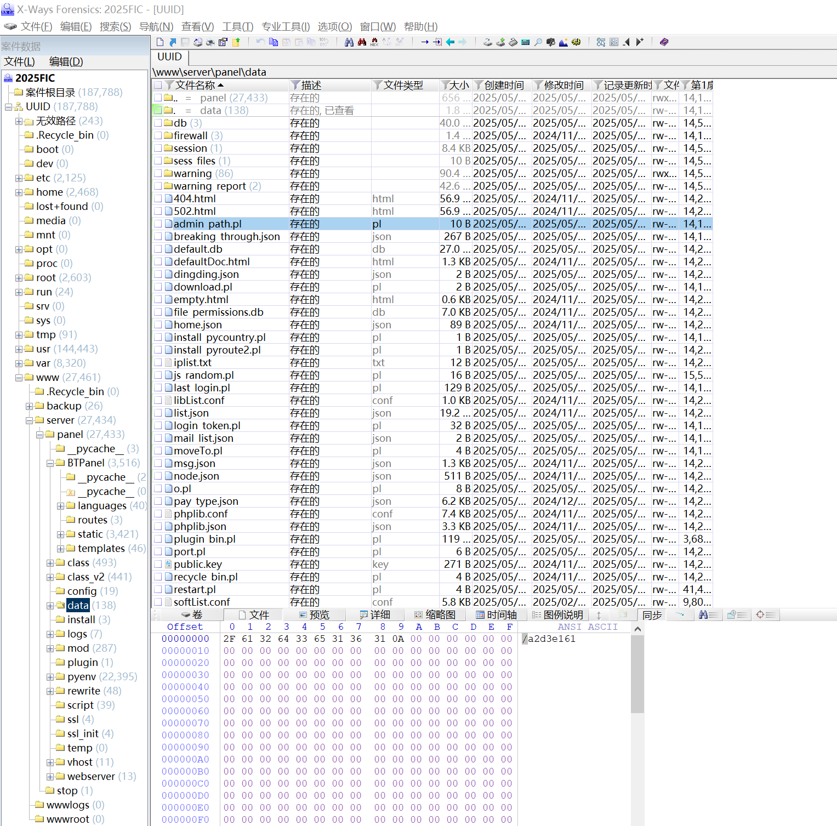The width and height of the screenshot is (837, 826).
Task: Click the camera snapshot toolbar icon
Action: 550,42
